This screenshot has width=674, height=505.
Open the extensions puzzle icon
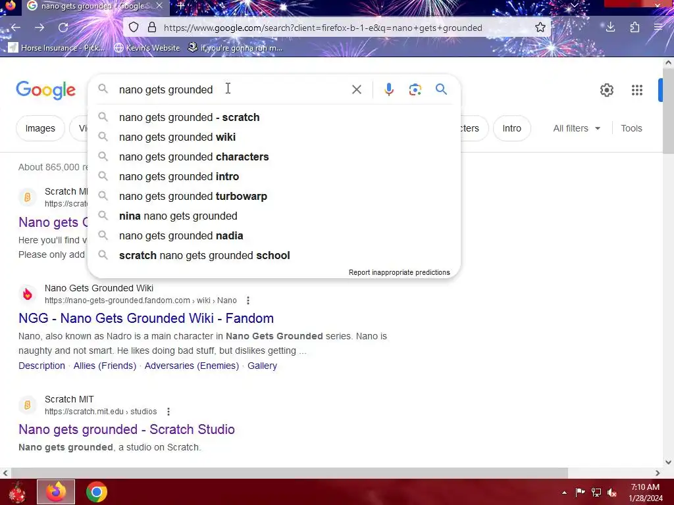click(635, 28)
